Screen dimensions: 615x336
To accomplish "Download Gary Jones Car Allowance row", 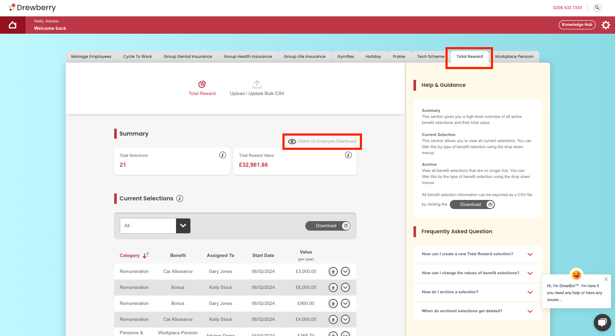I will pos(333,272).
